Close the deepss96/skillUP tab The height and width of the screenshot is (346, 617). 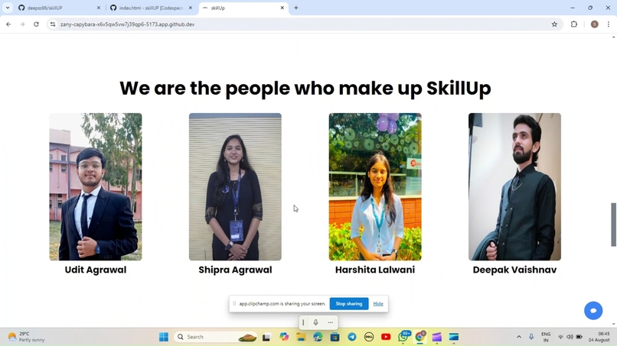(x=99, y=8)
